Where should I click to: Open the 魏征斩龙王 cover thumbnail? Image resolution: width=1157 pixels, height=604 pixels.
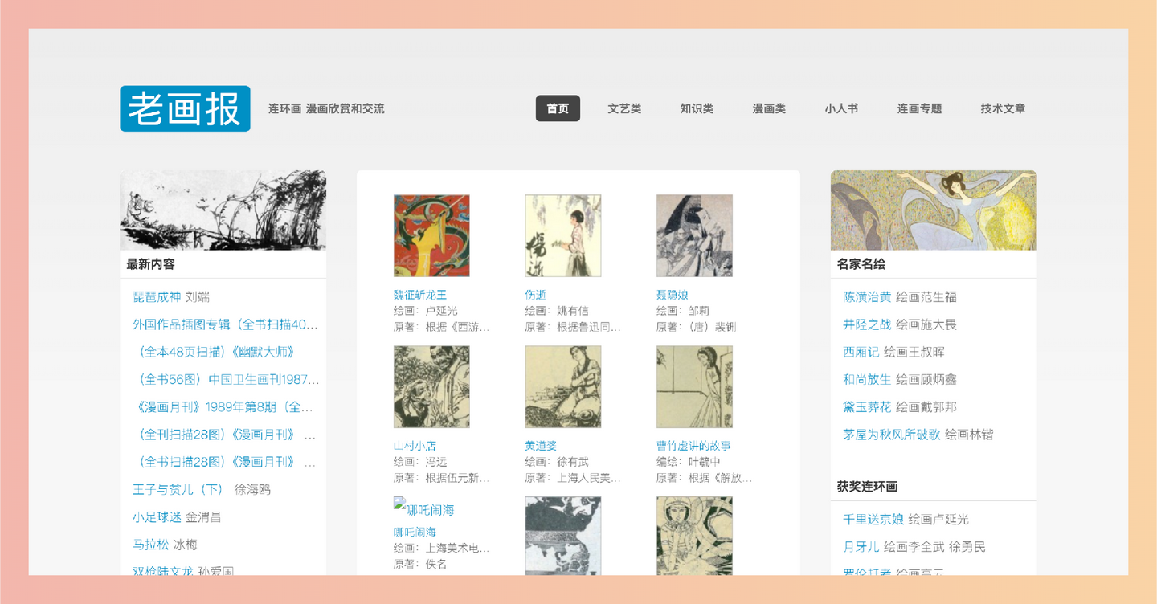pyautogui.click(x=431, y=235)
